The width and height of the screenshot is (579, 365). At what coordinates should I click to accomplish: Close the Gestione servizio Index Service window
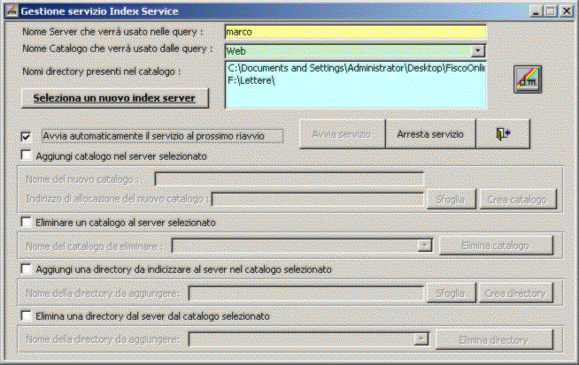[566, 11]
